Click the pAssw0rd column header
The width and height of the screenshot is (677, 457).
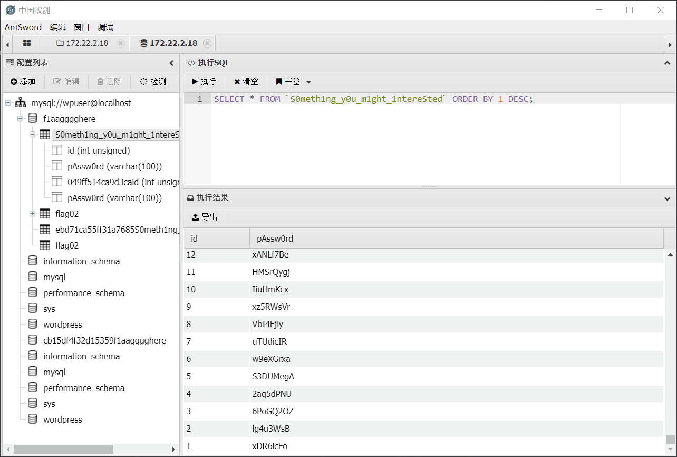(x=275, y=239)
